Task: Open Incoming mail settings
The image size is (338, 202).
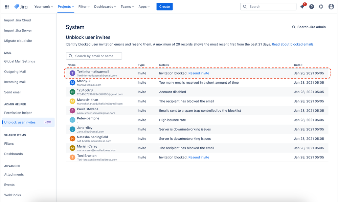Action: click(x=15, y=82)
